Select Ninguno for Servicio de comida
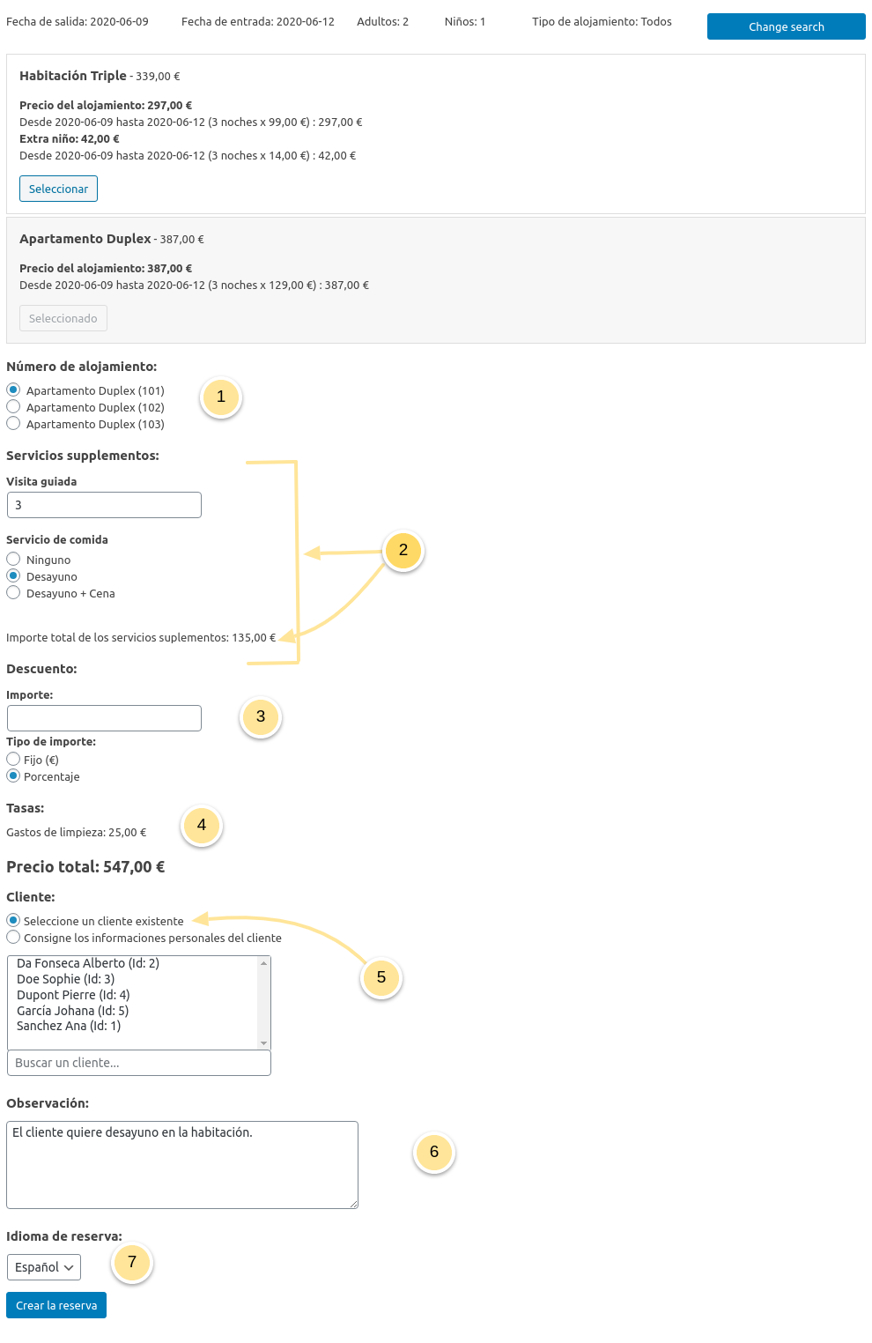The image size is (872, 1343). coord(13,558)
